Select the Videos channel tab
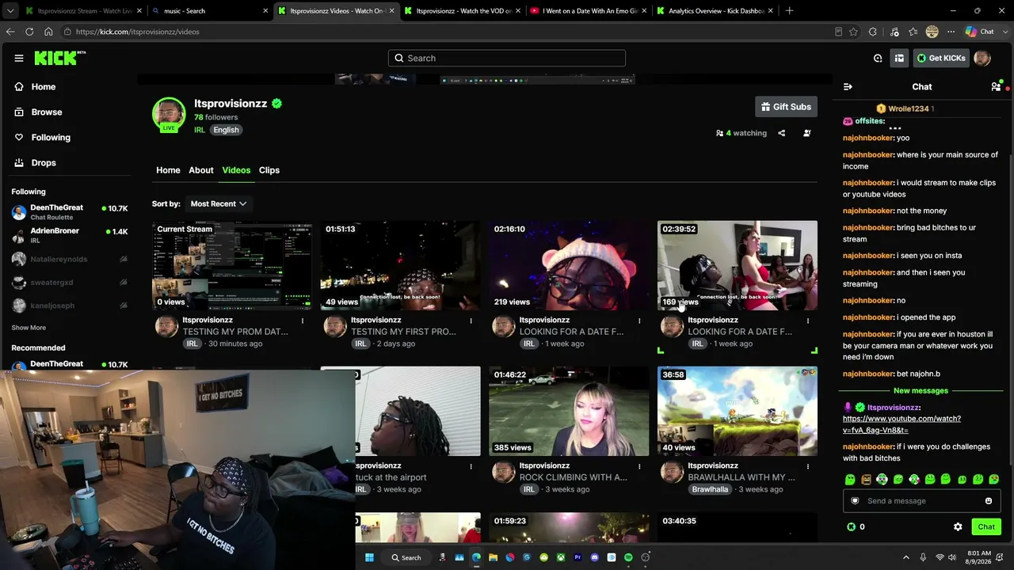Screen dimensions: 1014x570 tap(236, 170)
